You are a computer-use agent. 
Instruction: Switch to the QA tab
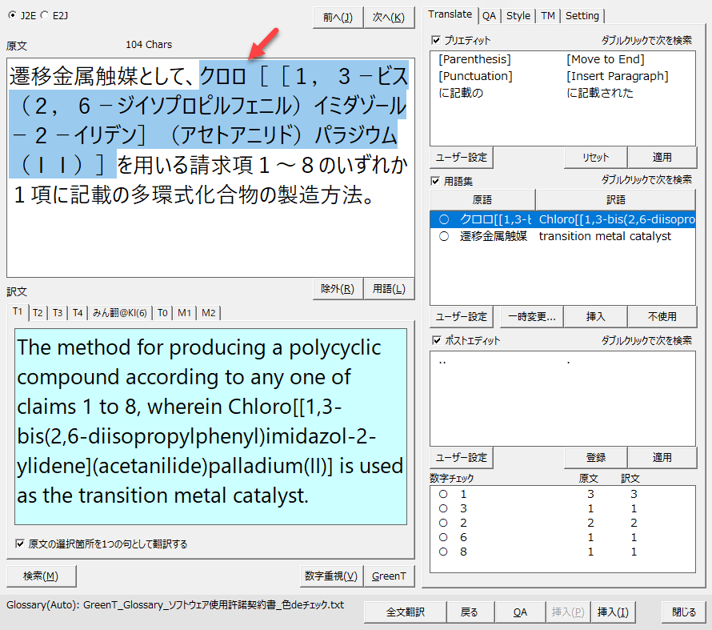tap(489, 15)
